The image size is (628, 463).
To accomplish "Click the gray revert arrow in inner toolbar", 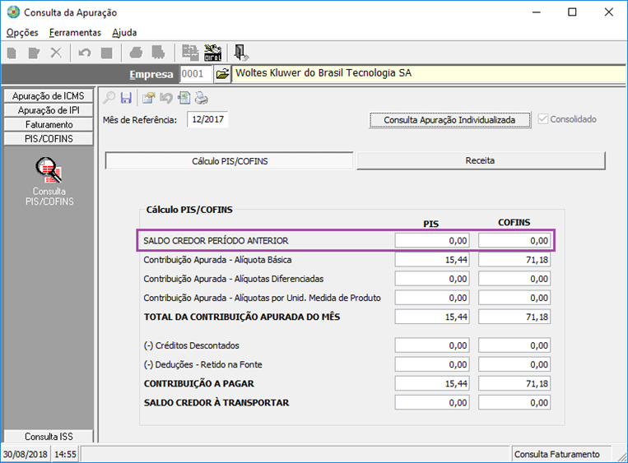I will pos(165,98).
